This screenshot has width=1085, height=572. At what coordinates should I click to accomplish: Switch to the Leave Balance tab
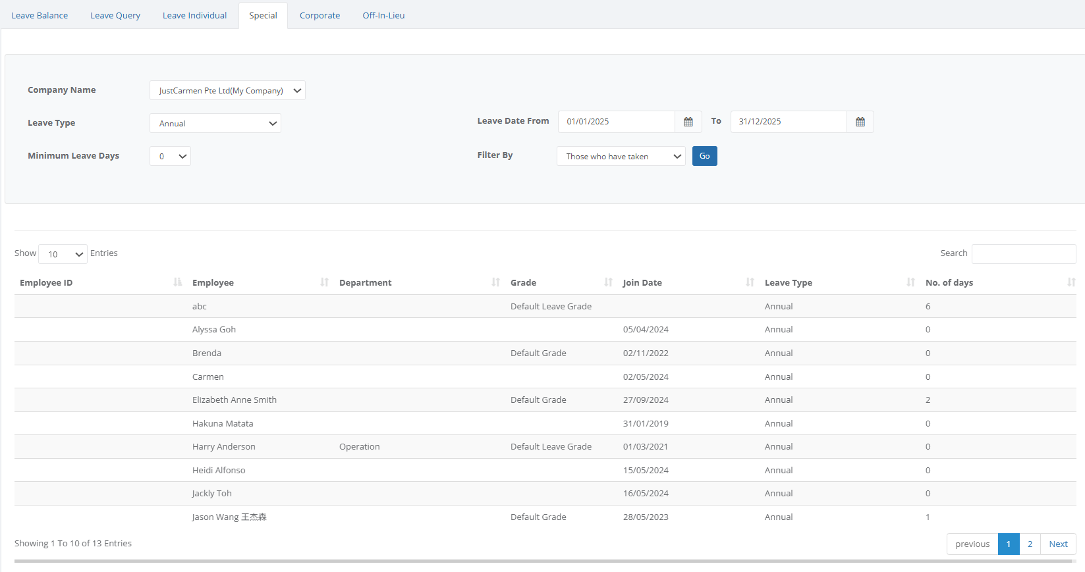pyautogui.click(x=40, y=15)
